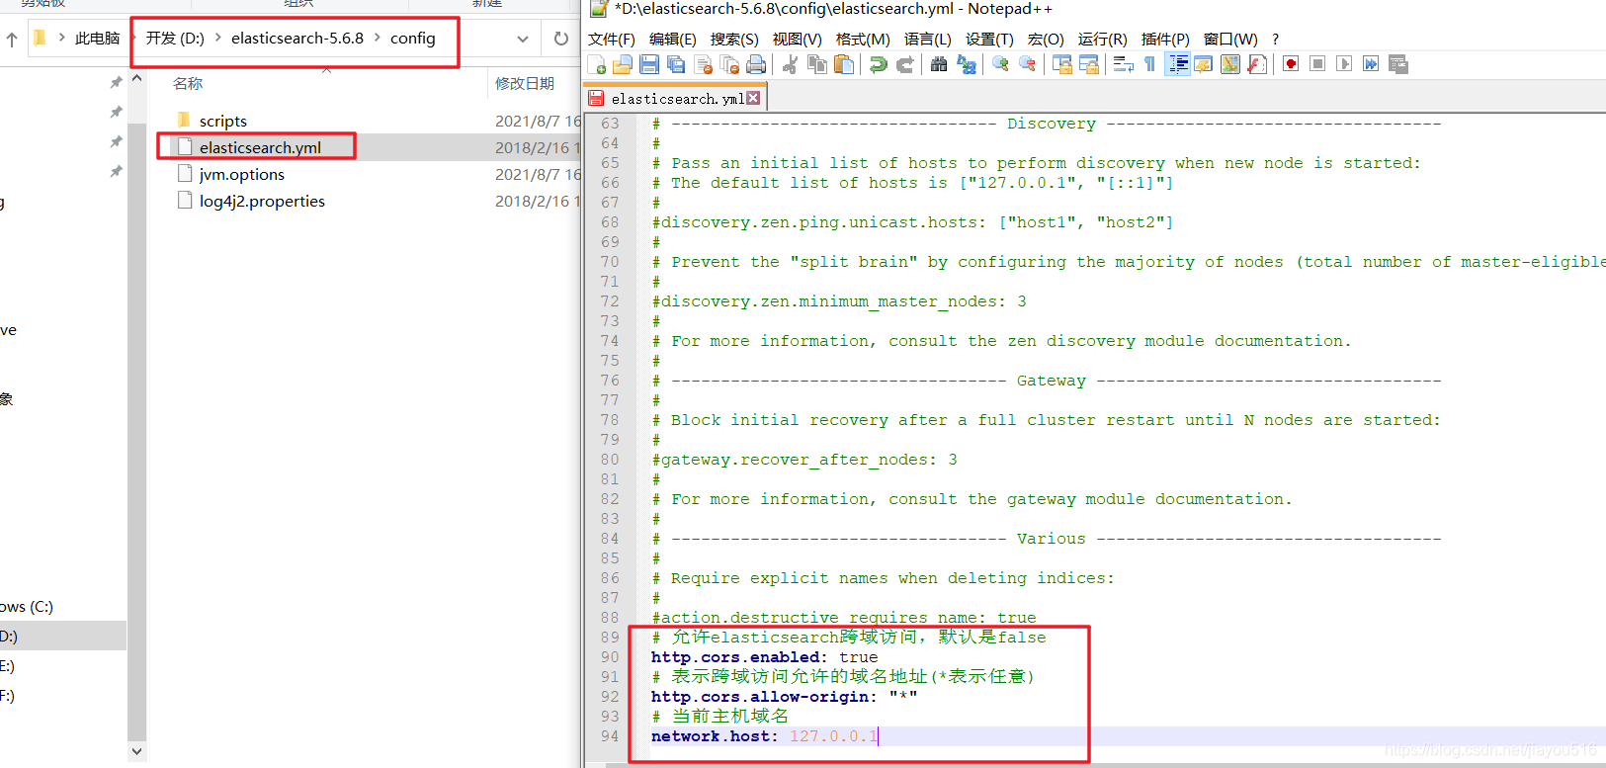The height and width of the screenshot is (768, 1606).
Task: Start recording a macro
Action: 1291,64
